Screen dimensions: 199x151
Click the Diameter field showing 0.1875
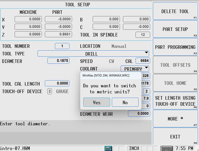click(x=58, y=61)
